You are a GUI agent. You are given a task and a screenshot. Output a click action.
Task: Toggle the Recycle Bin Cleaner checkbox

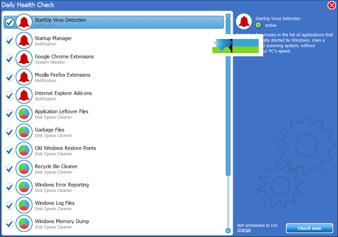pyautogui.click(x=10, y=169)
